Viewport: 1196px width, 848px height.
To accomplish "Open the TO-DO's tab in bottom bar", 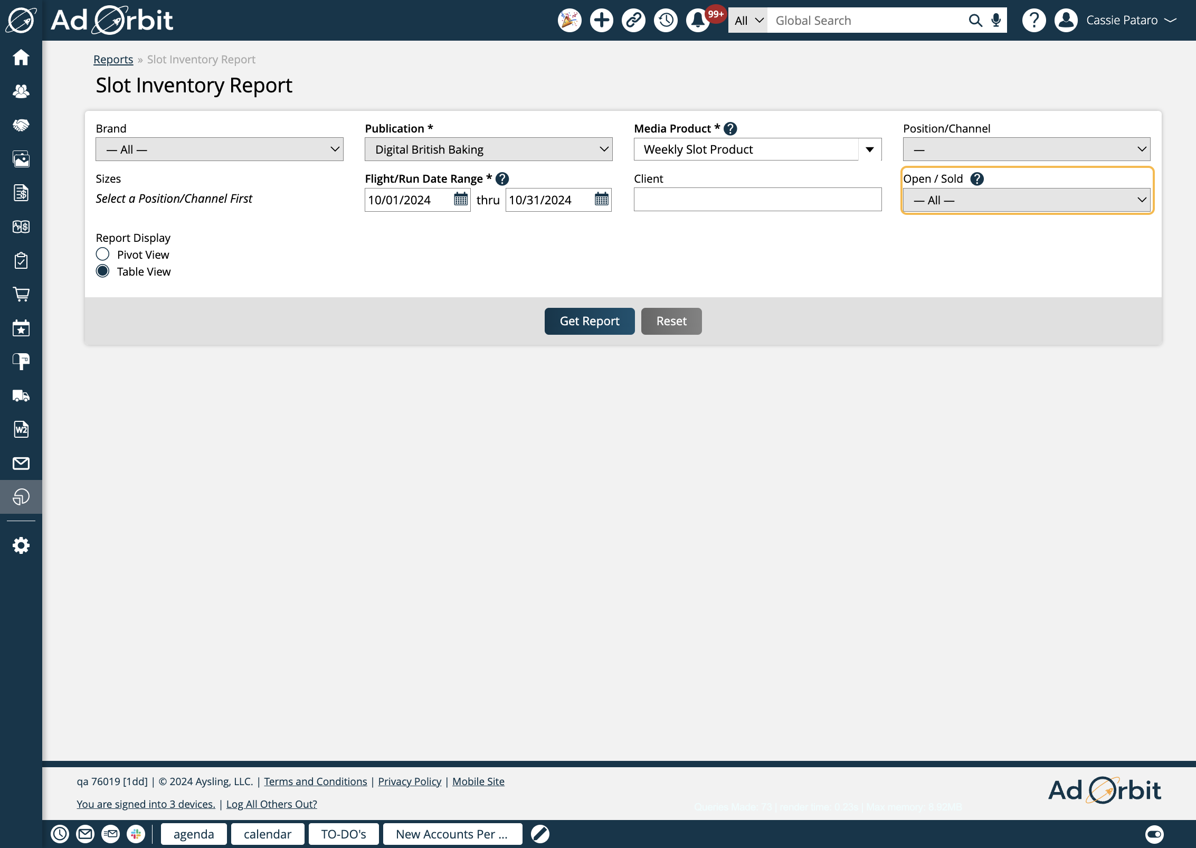I will pos(343,834).
